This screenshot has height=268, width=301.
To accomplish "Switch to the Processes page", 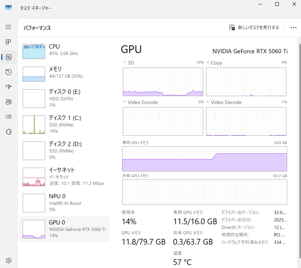I will 8,42.
